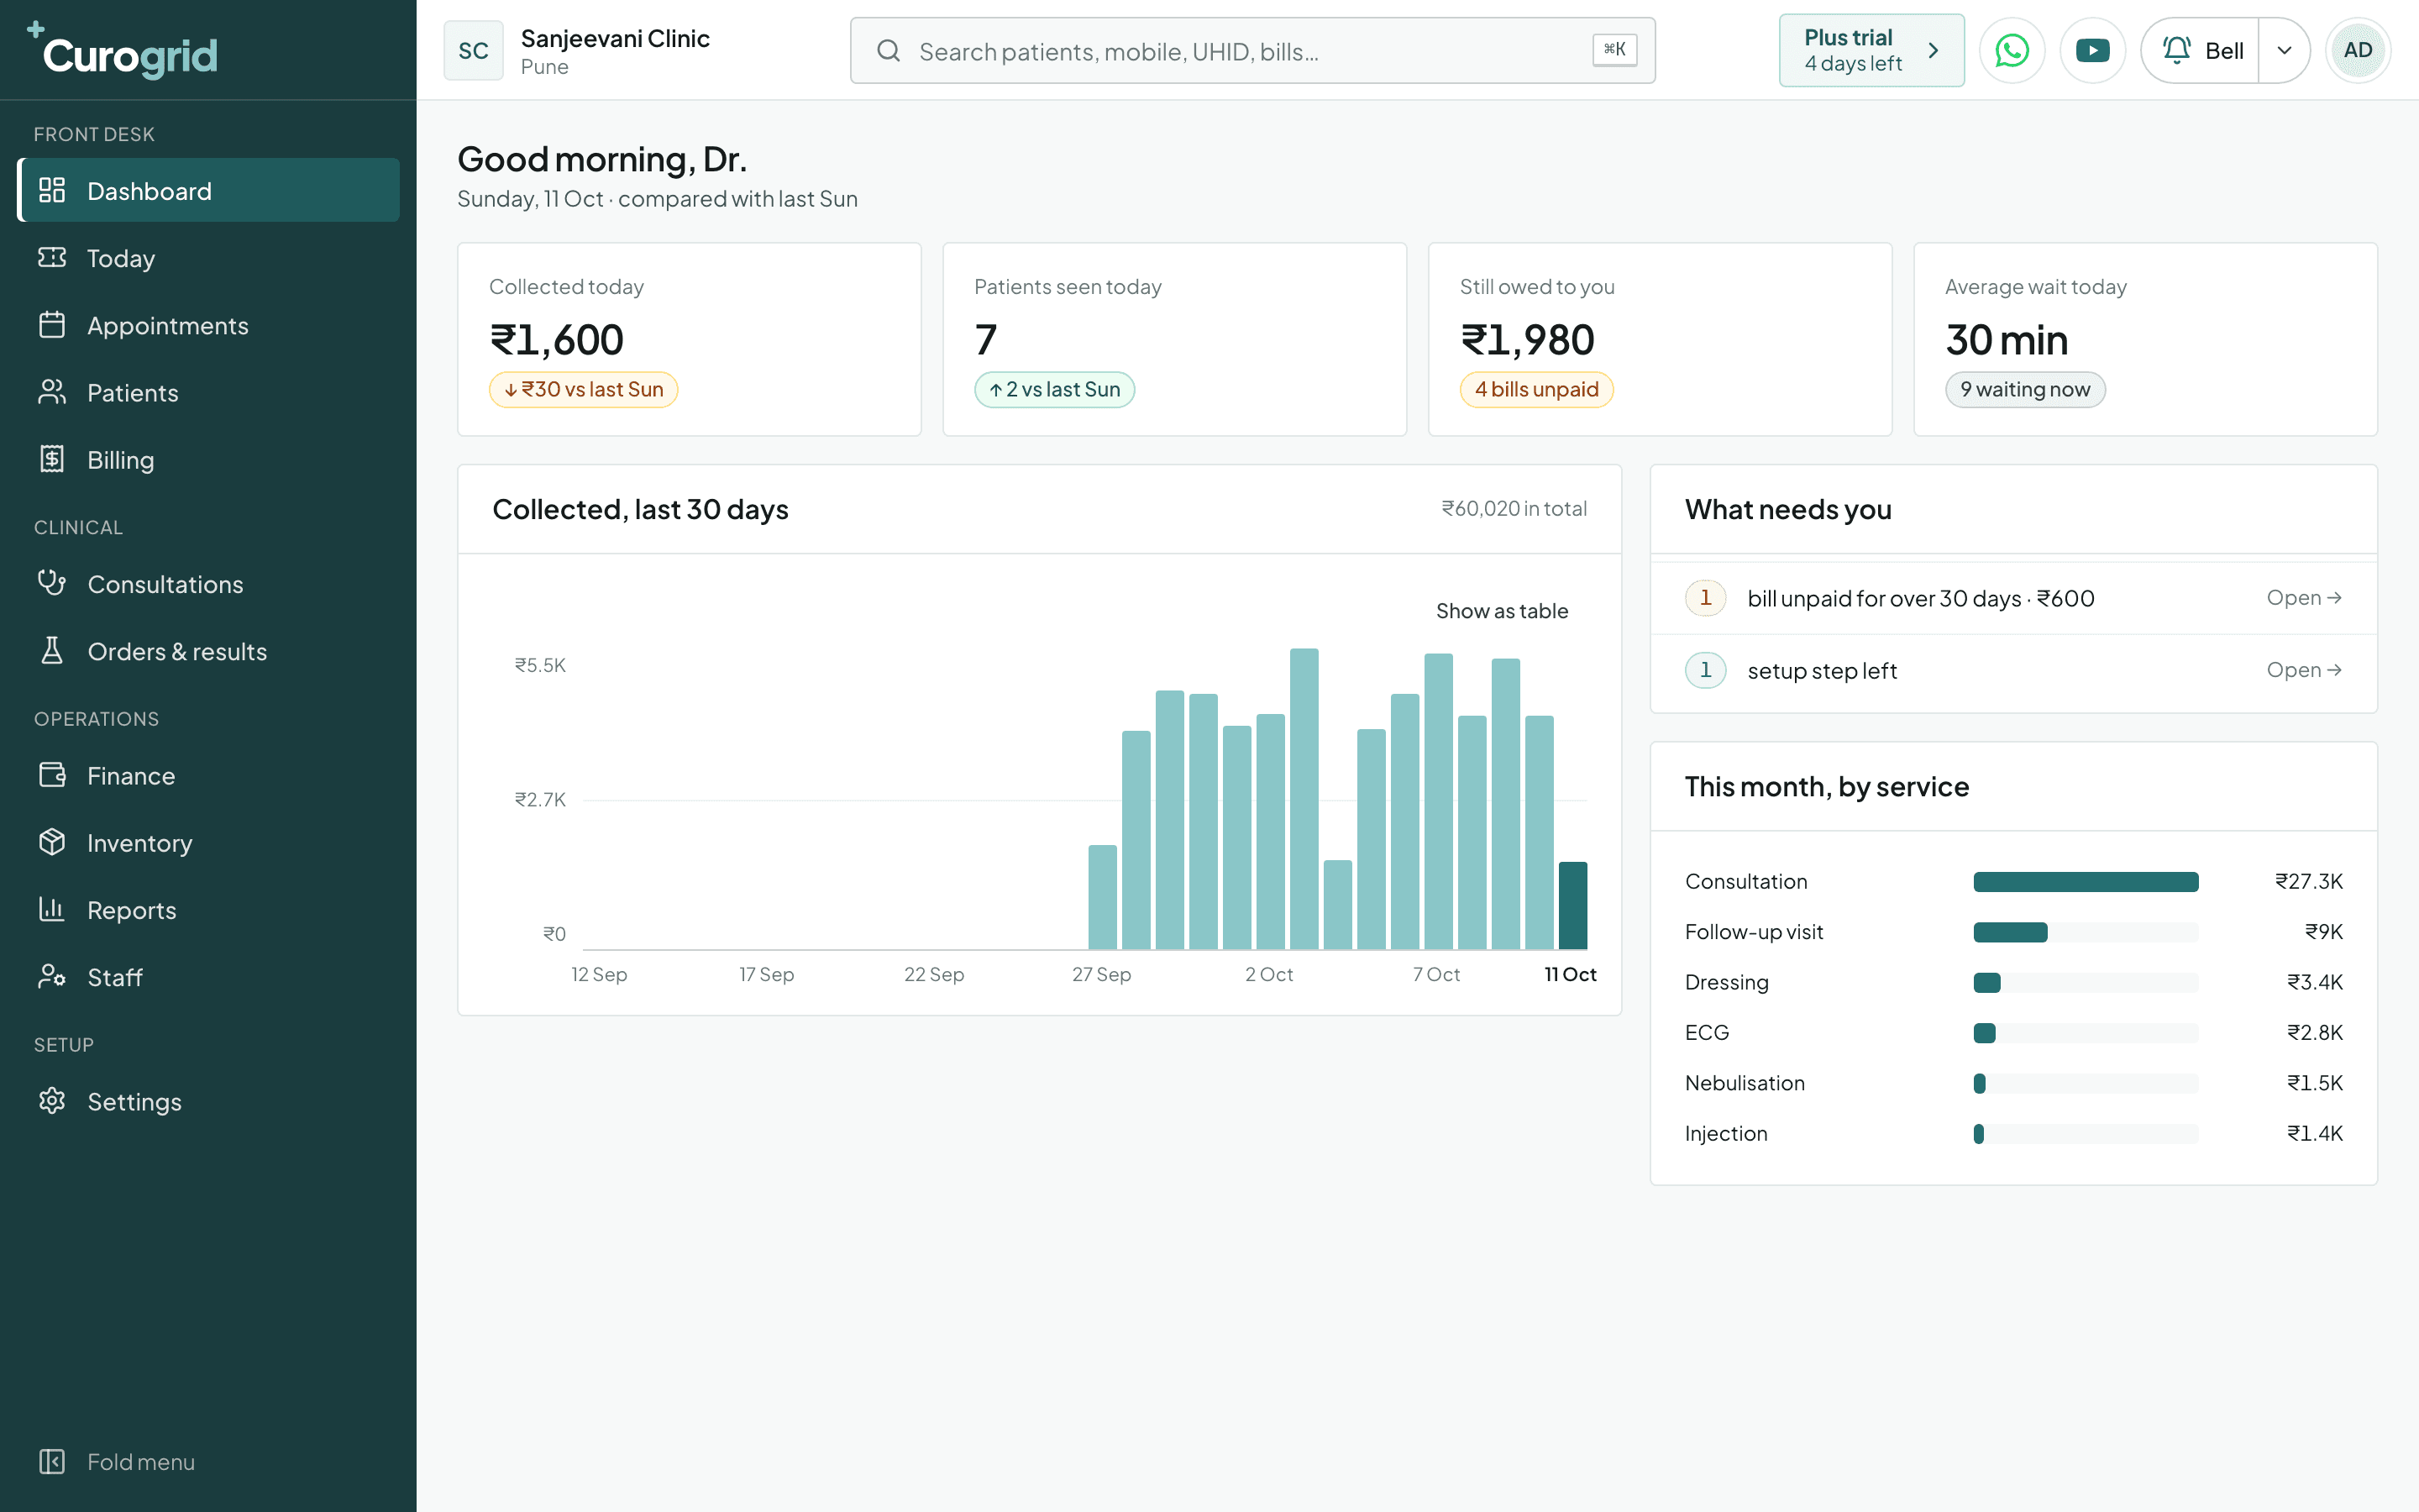Click the Settings gear icon
Screen dimensions: 2419x1512
tap(52, 1101)
